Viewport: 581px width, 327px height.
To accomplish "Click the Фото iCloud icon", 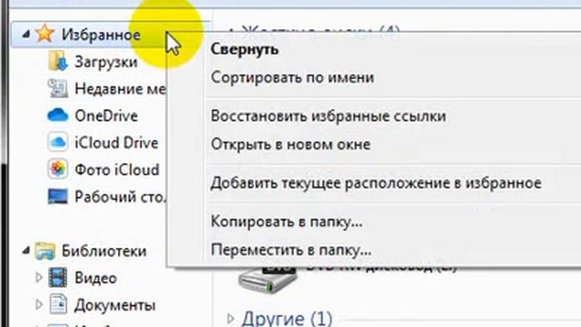I will [58, 170].
